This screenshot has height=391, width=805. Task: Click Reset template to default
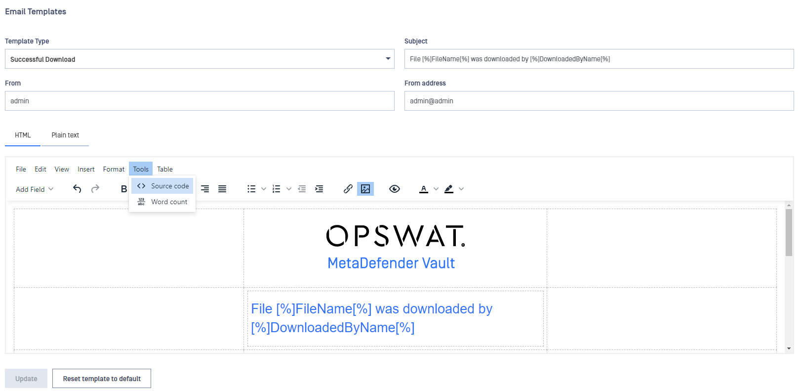pos(102,379)
